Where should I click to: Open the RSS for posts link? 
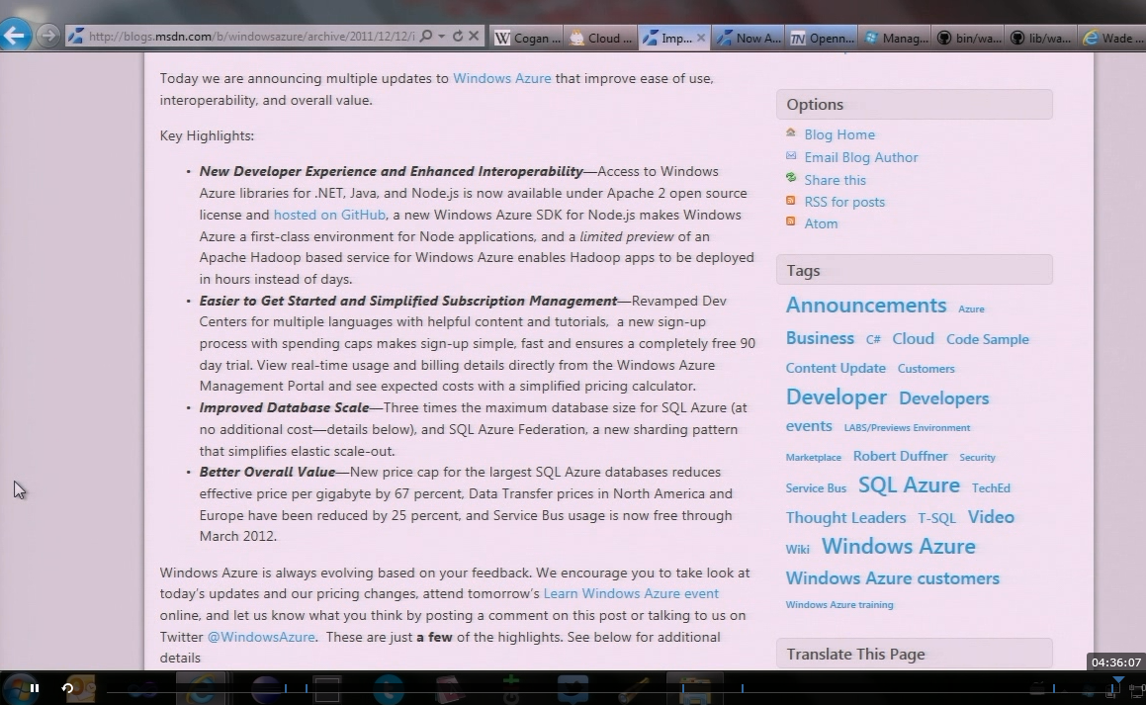(x=844, y=202)
